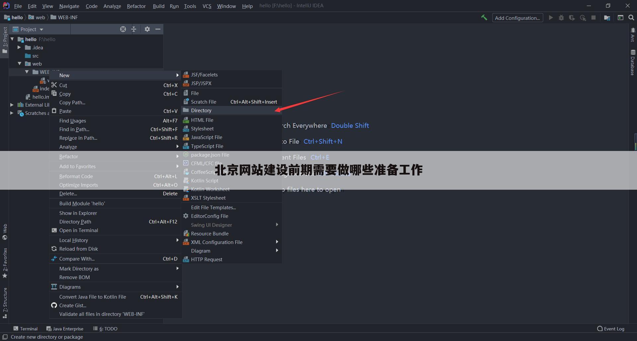Open the VCS menu

click(207, 6)
